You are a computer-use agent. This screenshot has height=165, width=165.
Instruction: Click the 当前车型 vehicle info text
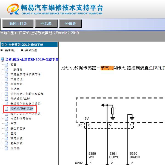[x=39, y=33]
